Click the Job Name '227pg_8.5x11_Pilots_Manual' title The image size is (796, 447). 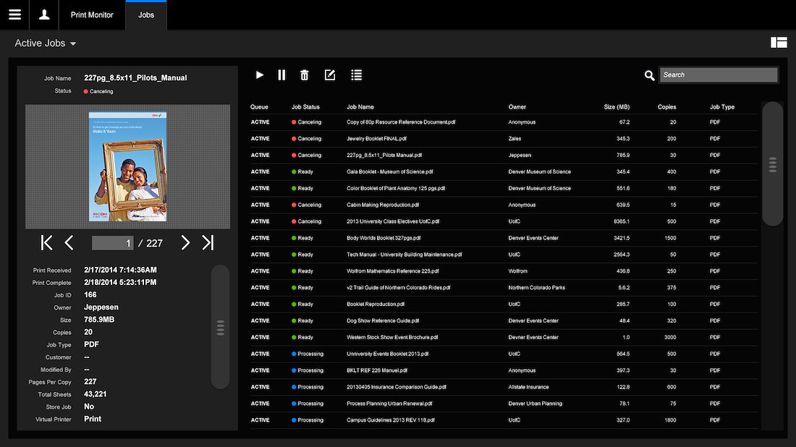coord(135,77)
